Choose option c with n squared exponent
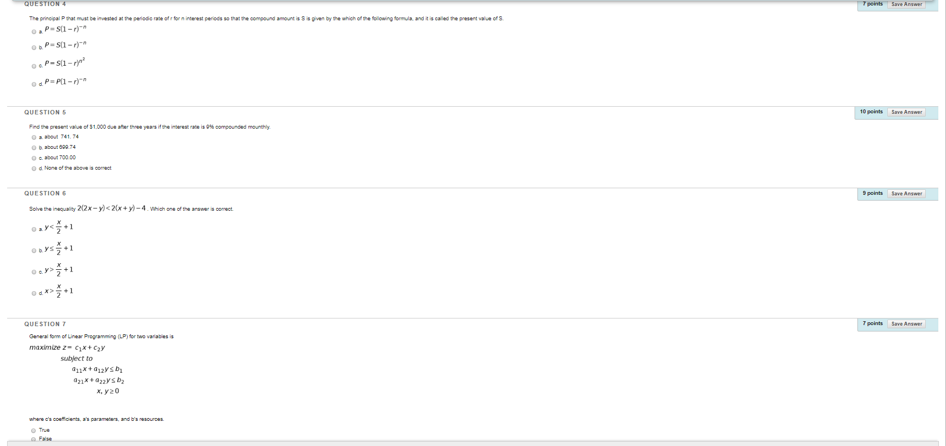 coord(34,66)
